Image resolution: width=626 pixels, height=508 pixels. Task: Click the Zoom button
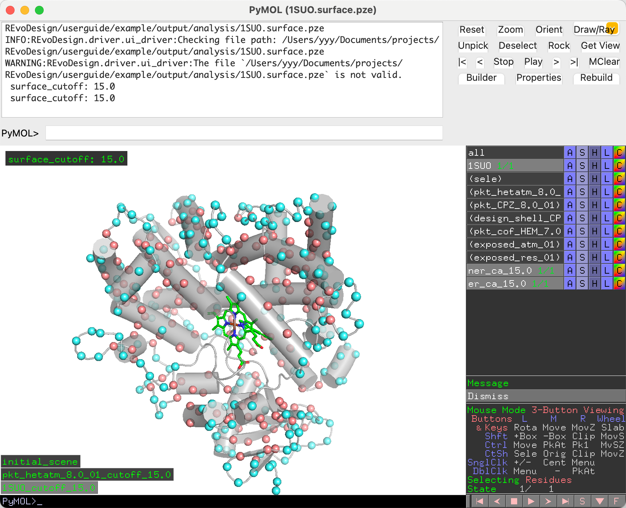(x=510, y=30)
